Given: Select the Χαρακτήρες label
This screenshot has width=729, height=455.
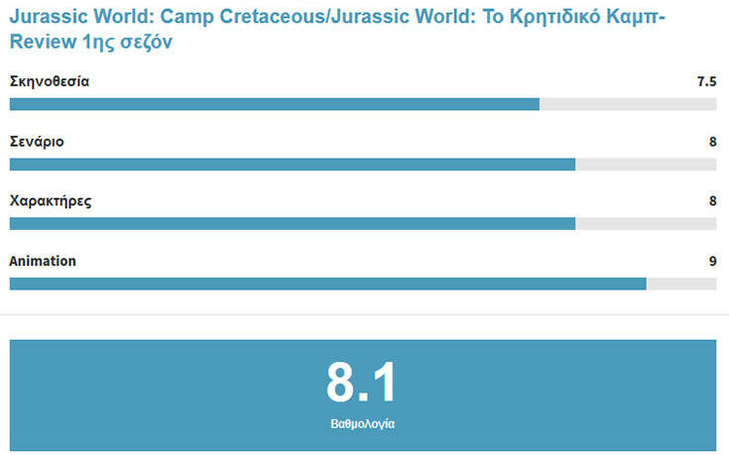Looking at the screenshot, I should tap(51, 201).
